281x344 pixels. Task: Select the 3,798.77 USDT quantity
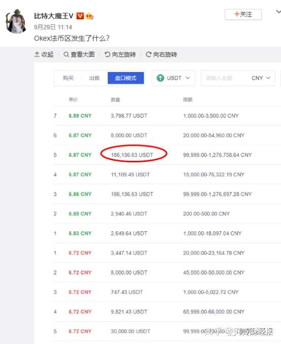(x=129, y=116)
